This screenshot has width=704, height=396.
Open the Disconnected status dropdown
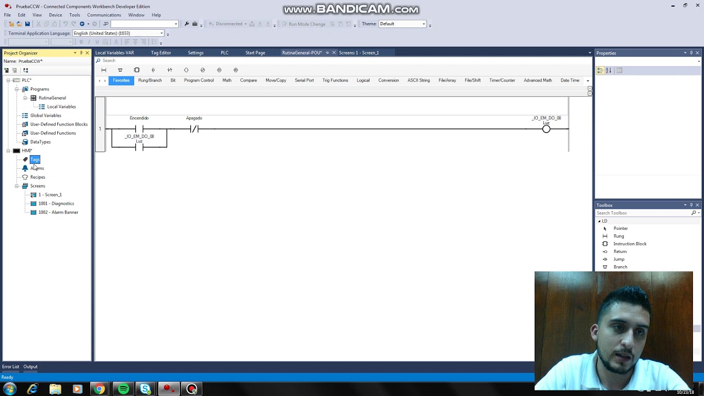coord(245,24)
